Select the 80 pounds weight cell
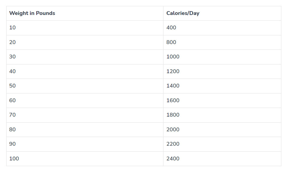Image resolution: width=286 pixels, height=171 pixels. coord(13,130)
